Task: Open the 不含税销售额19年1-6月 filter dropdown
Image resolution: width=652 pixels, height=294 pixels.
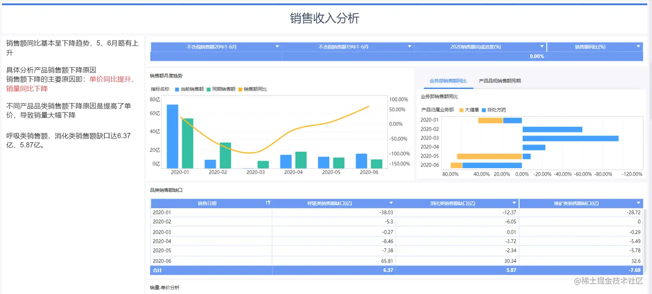Action: (409, 46)
